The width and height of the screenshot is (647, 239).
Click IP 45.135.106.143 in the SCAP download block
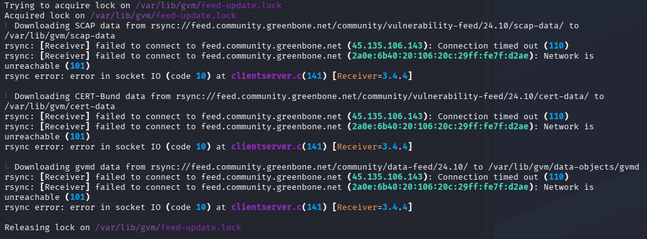click(387, 46)
